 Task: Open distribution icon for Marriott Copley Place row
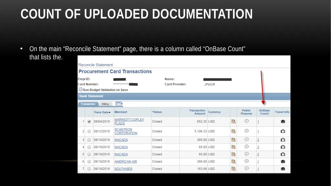(x=233, y=122)
